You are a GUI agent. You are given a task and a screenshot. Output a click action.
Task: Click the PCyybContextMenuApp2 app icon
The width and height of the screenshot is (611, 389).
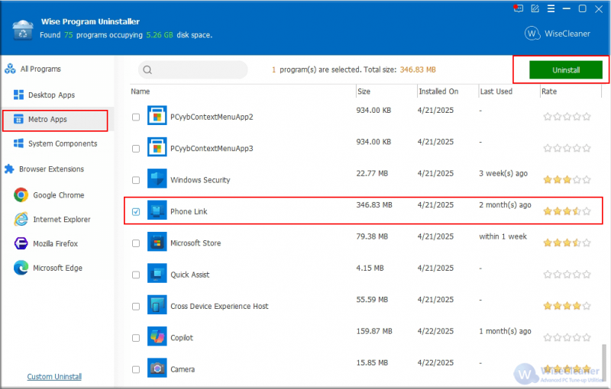click(157, 115)
